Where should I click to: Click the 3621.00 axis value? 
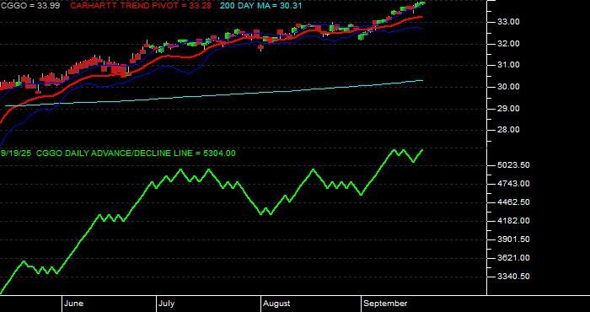point(513,258)
